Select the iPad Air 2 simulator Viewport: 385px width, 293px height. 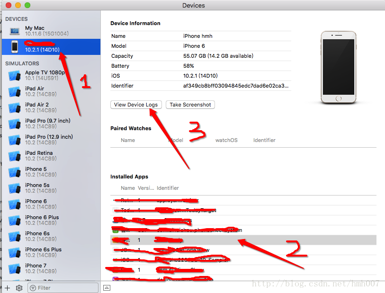(x=51, y=107)
